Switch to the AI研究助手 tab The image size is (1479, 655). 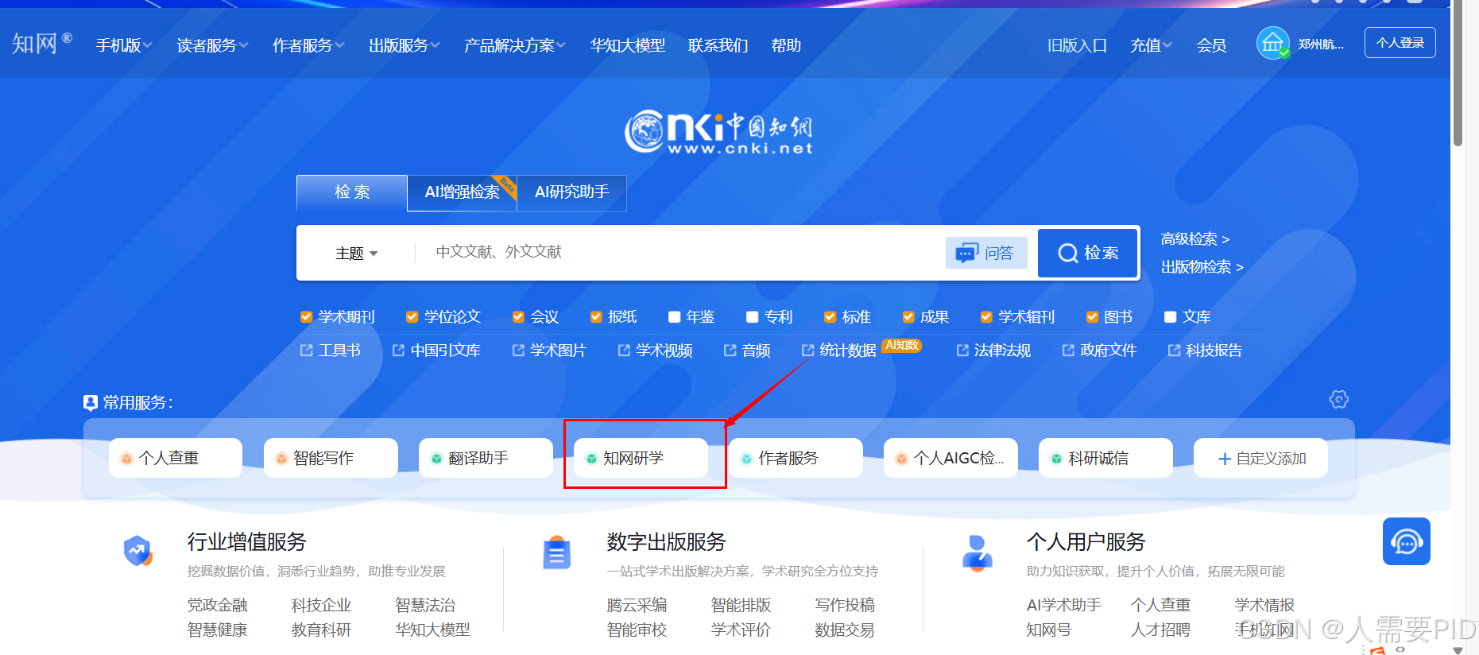(572, 192)
